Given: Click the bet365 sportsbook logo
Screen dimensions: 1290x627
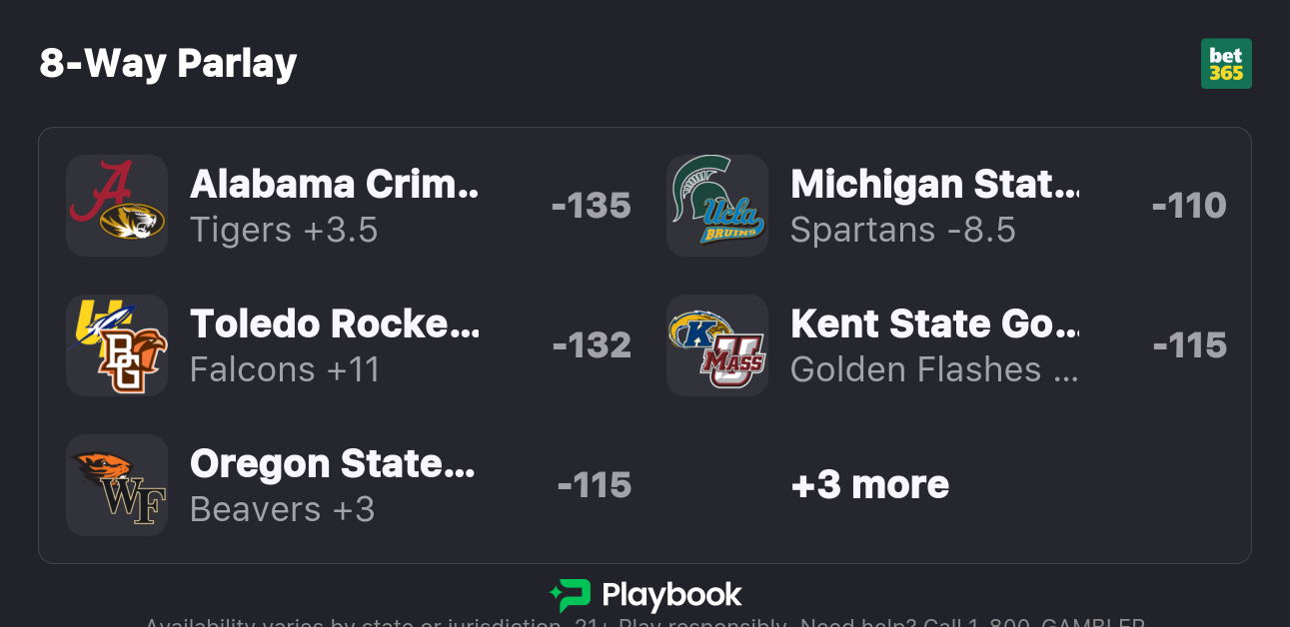Looking at the screenshot, I should [1226, 64].
